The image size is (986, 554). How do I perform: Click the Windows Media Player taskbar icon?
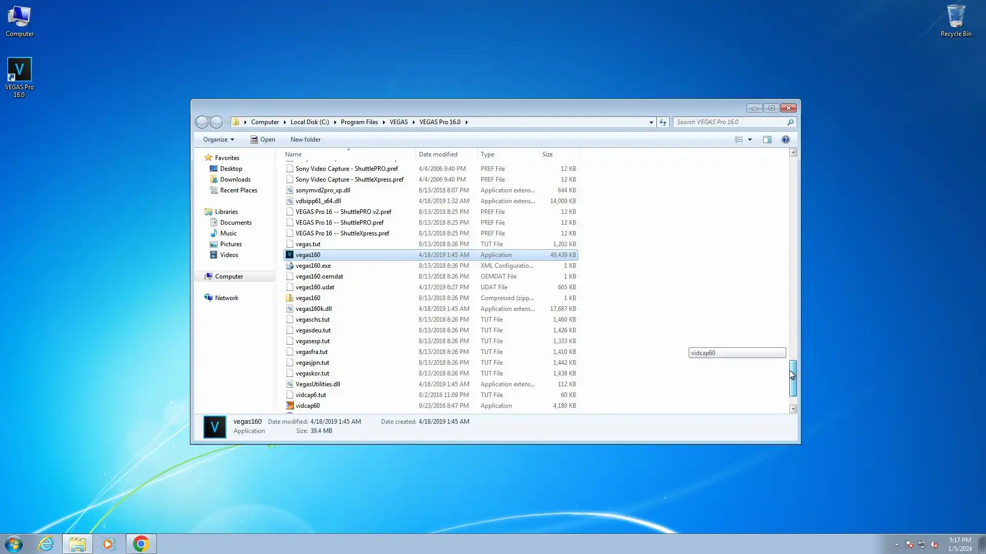tap(108, 544)
